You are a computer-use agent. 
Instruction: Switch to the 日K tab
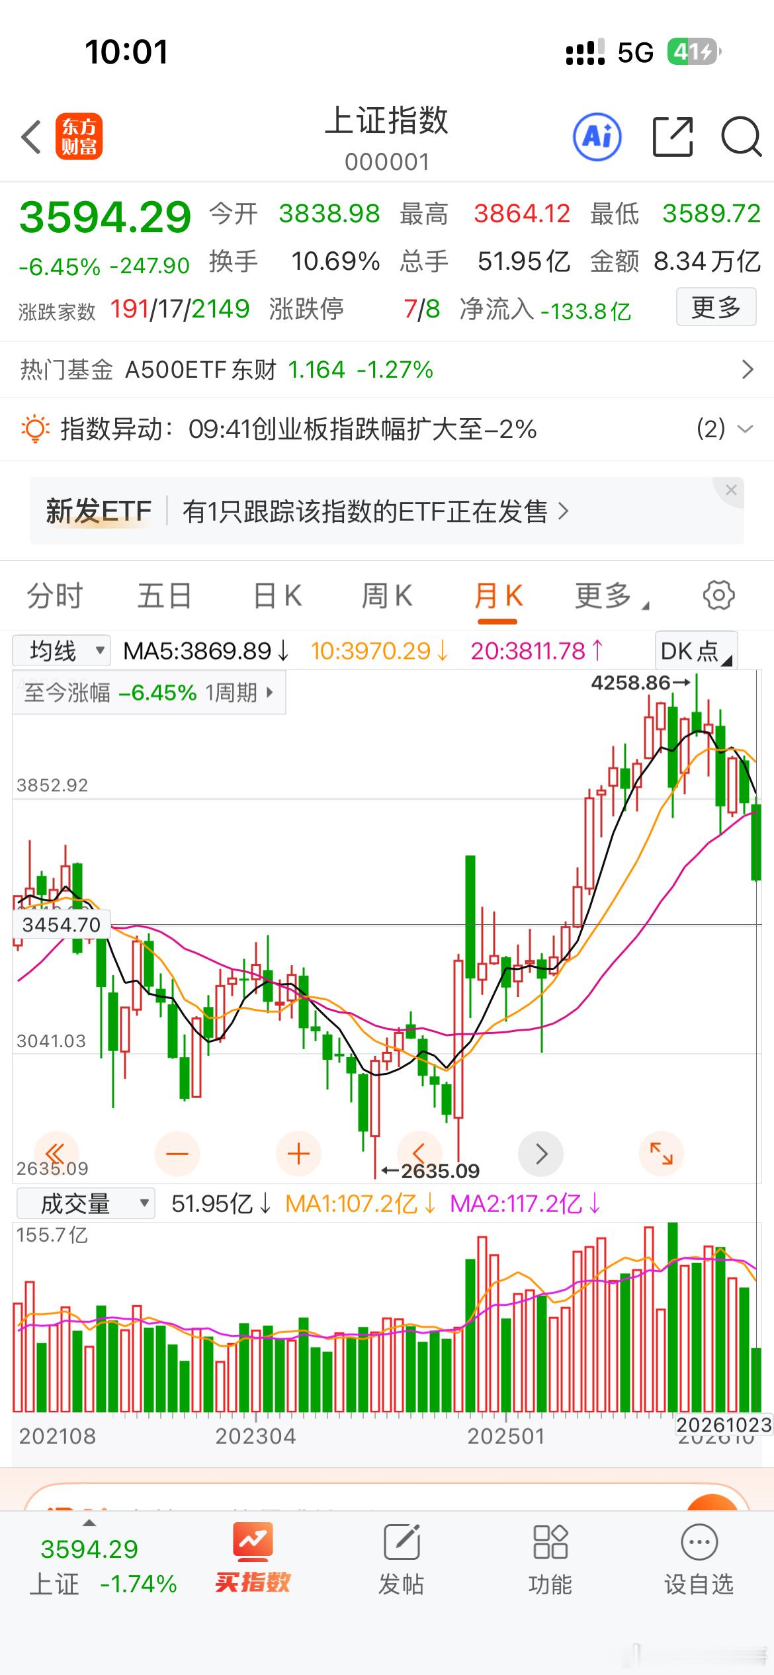(x=278, y=595)
